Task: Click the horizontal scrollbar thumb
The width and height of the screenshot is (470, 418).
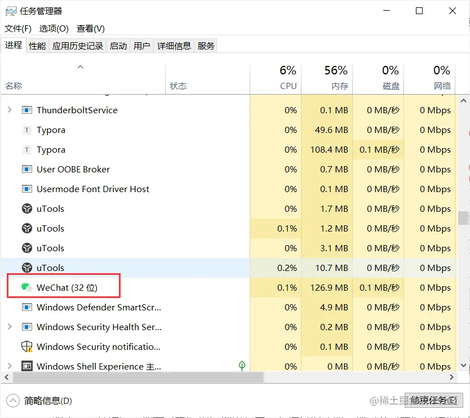Action: 138,377
